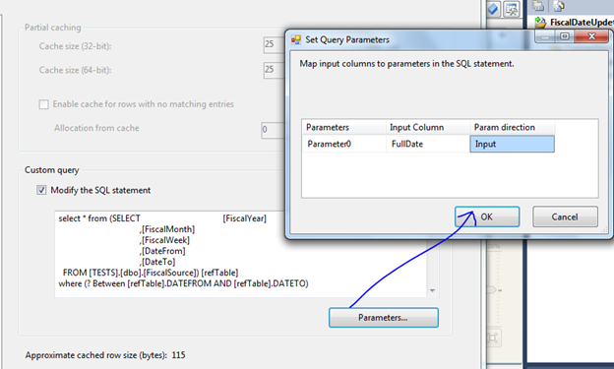Viewport: 614px width, 369px height.
Task: Click the SQL statement scrollbar down arrow
Action: [432, 290]
